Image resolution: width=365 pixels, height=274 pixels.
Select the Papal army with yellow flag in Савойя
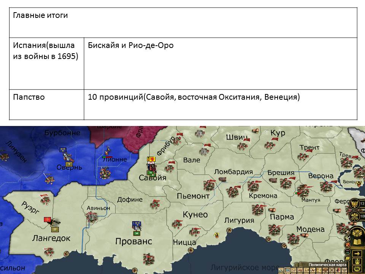pos(151,166)
